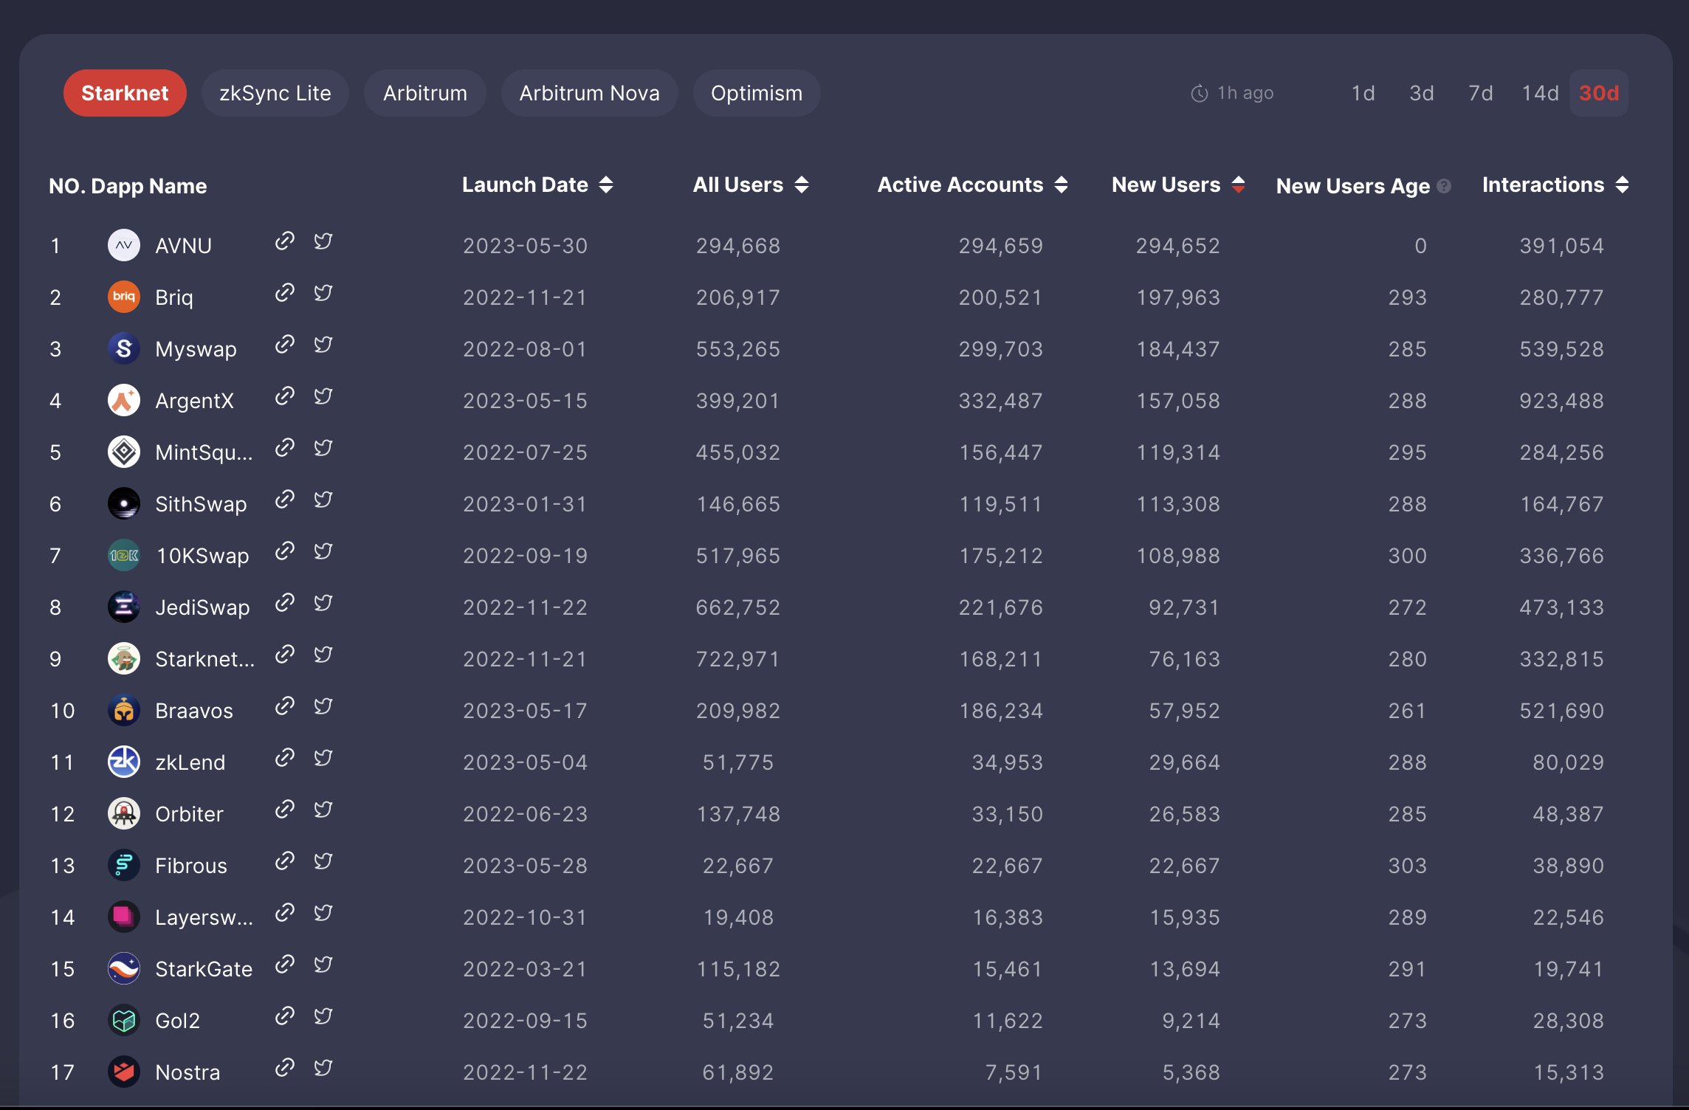Image resolution: width=1689 pixels, height=1110 pixels.
Task: Open Fibrous Twitter icon
Action: click(x=323, y=861)
